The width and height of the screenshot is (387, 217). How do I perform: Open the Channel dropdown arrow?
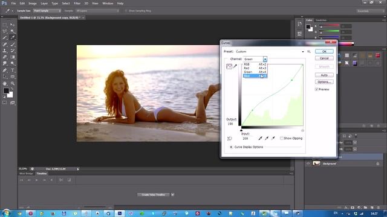click(265, 59)
